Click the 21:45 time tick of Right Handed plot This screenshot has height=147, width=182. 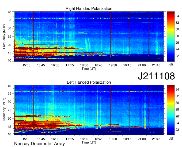click(x=156, y=65)
